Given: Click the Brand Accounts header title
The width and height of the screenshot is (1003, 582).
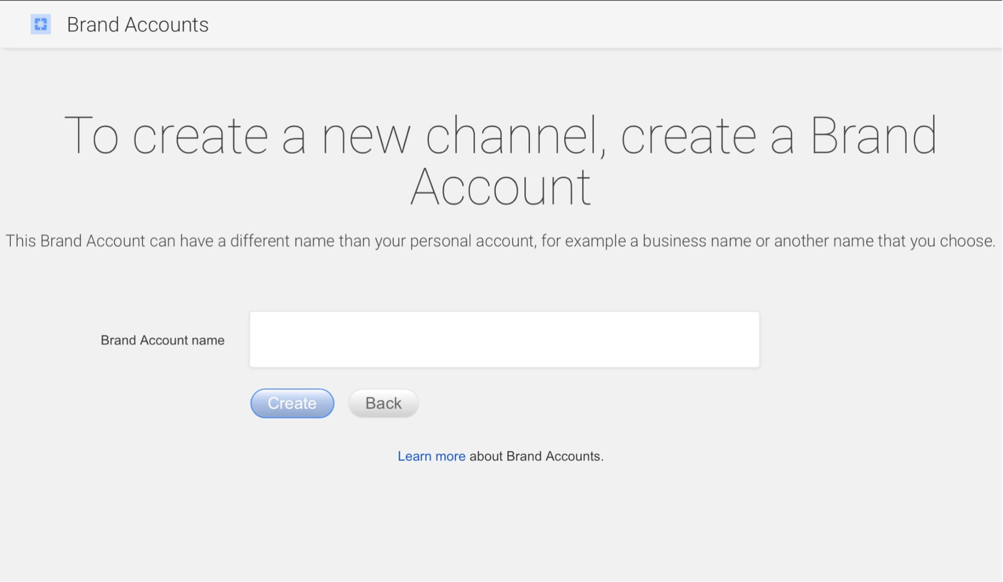Looking at the screenshot, I should (x=138, y=24).
